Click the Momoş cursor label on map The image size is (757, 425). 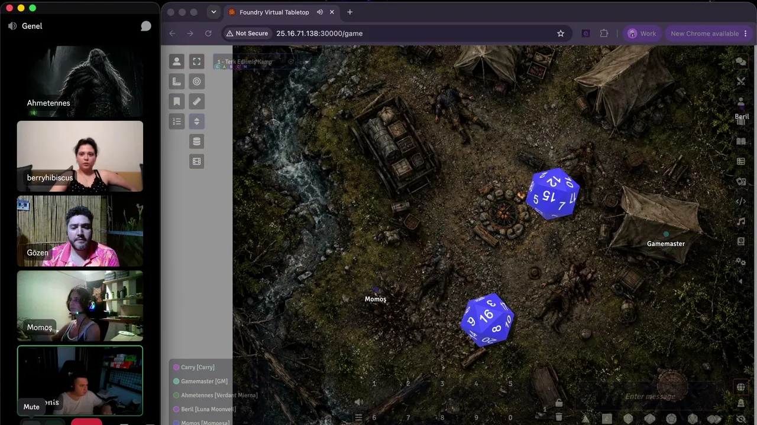[x=376, y=299]
